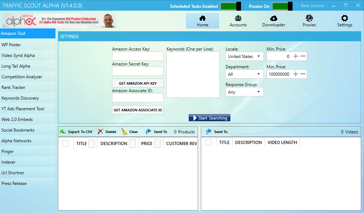Select Url Shortner in the sidebar
This screenshot has height=213, width=364.
[x=28, y=173]
